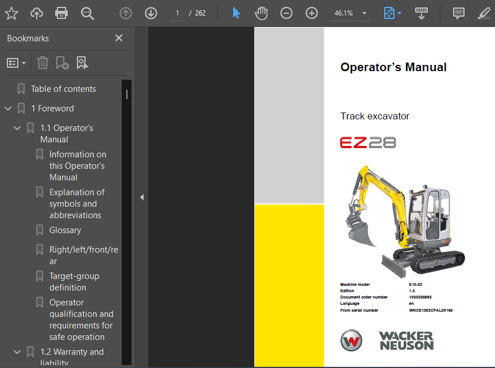Expand bookmarks to current page
The image size is (495, 368).
click(83, 63)
